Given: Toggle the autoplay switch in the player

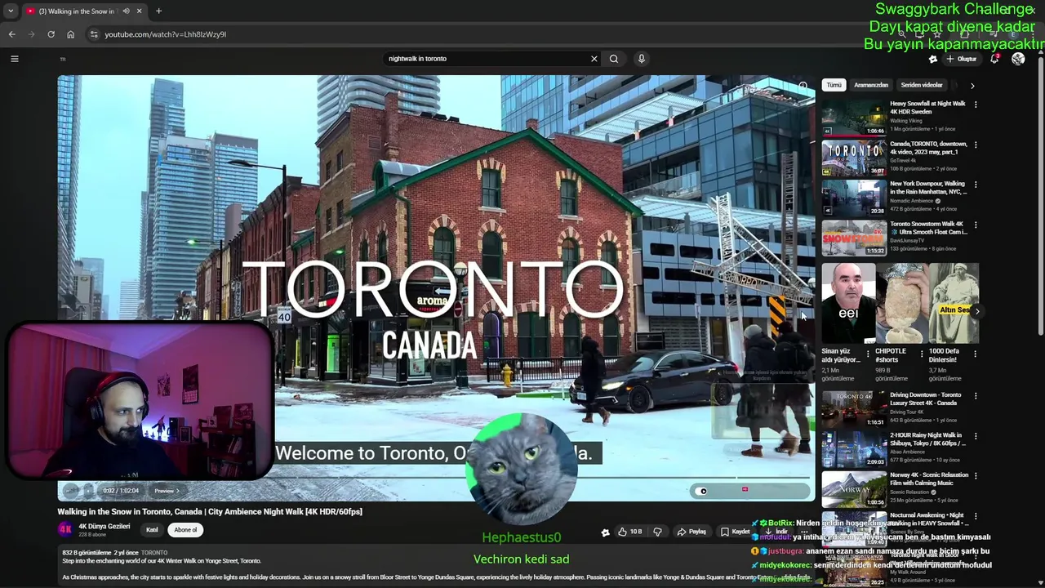Looking at the screenshot, I should tap(703, 491).
